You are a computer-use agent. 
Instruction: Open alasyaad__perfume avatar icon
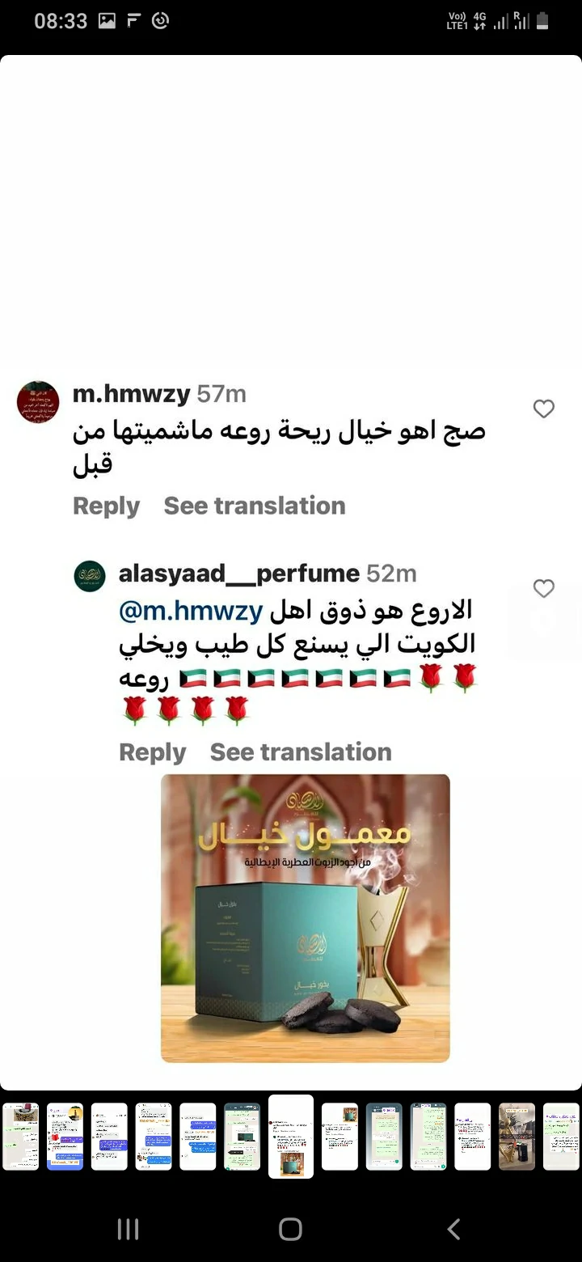[x=90, y=576]
